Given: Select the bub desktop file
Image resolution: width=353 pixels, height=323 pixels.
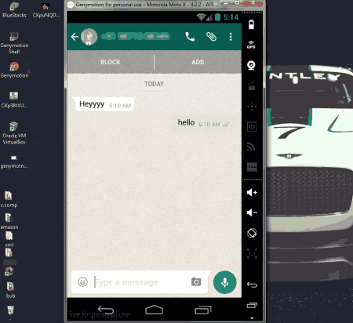Looking at the screenshot, I should [x=10, y=290].
